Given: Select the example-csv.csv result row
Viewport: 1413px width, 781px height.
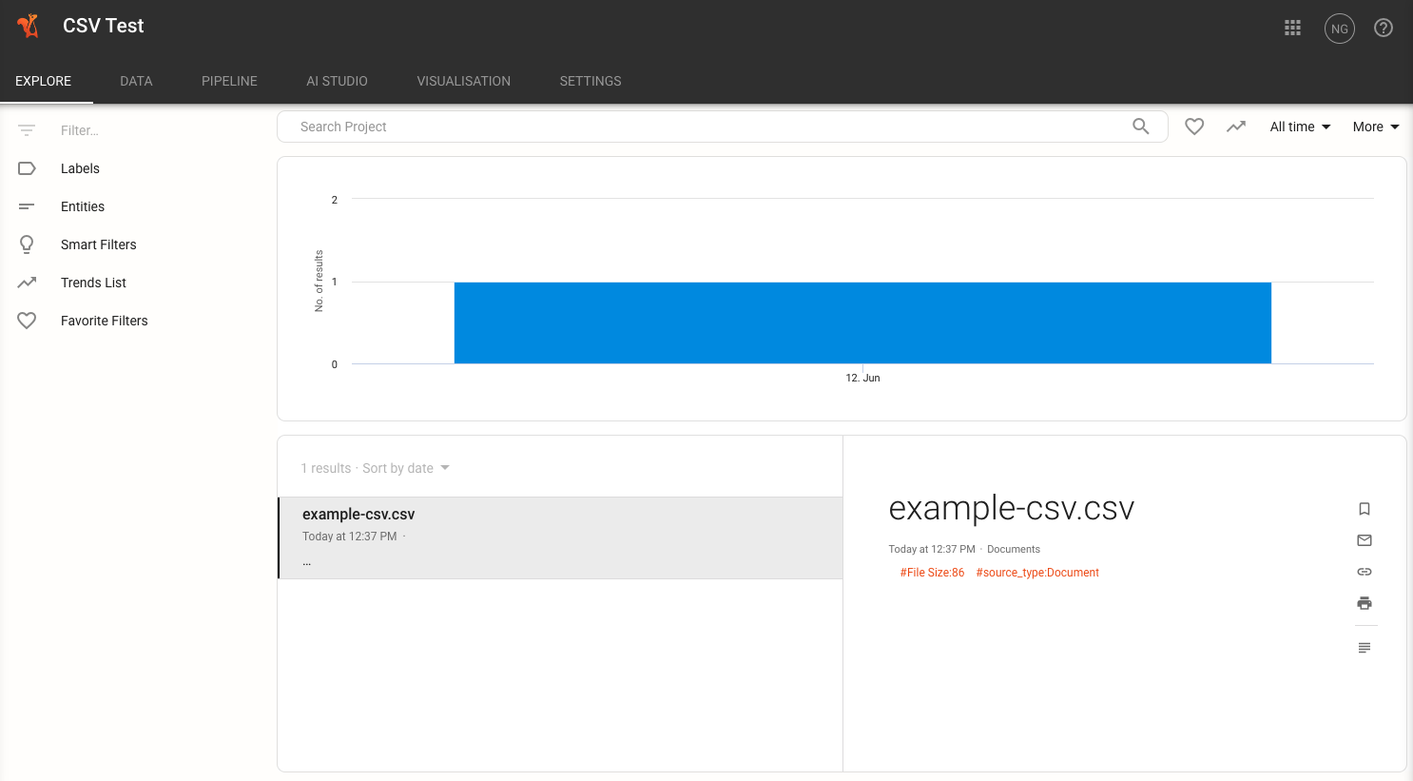Looking at the screenshot, I should coord(560,537).
